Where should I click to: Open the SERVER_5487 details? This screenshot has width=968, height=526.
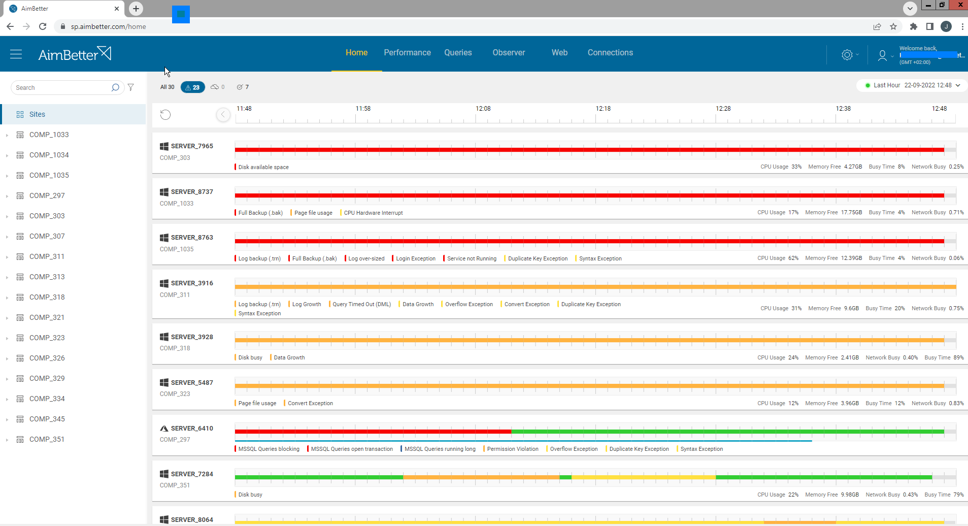pos(192,383)
